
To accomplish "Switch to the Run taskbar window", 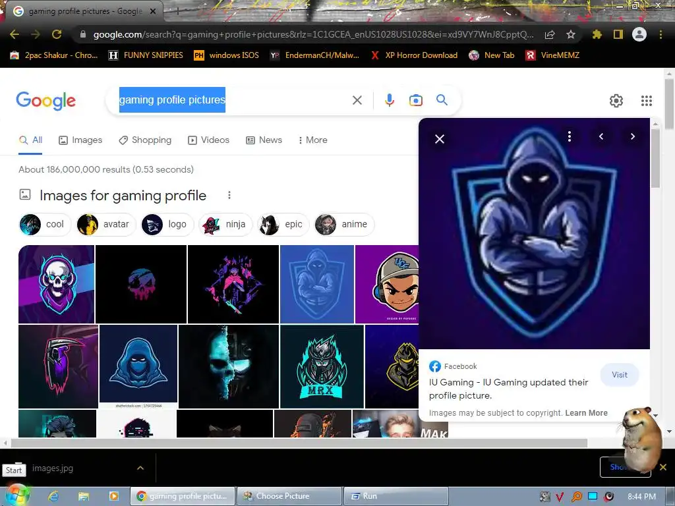I will 396,496.
